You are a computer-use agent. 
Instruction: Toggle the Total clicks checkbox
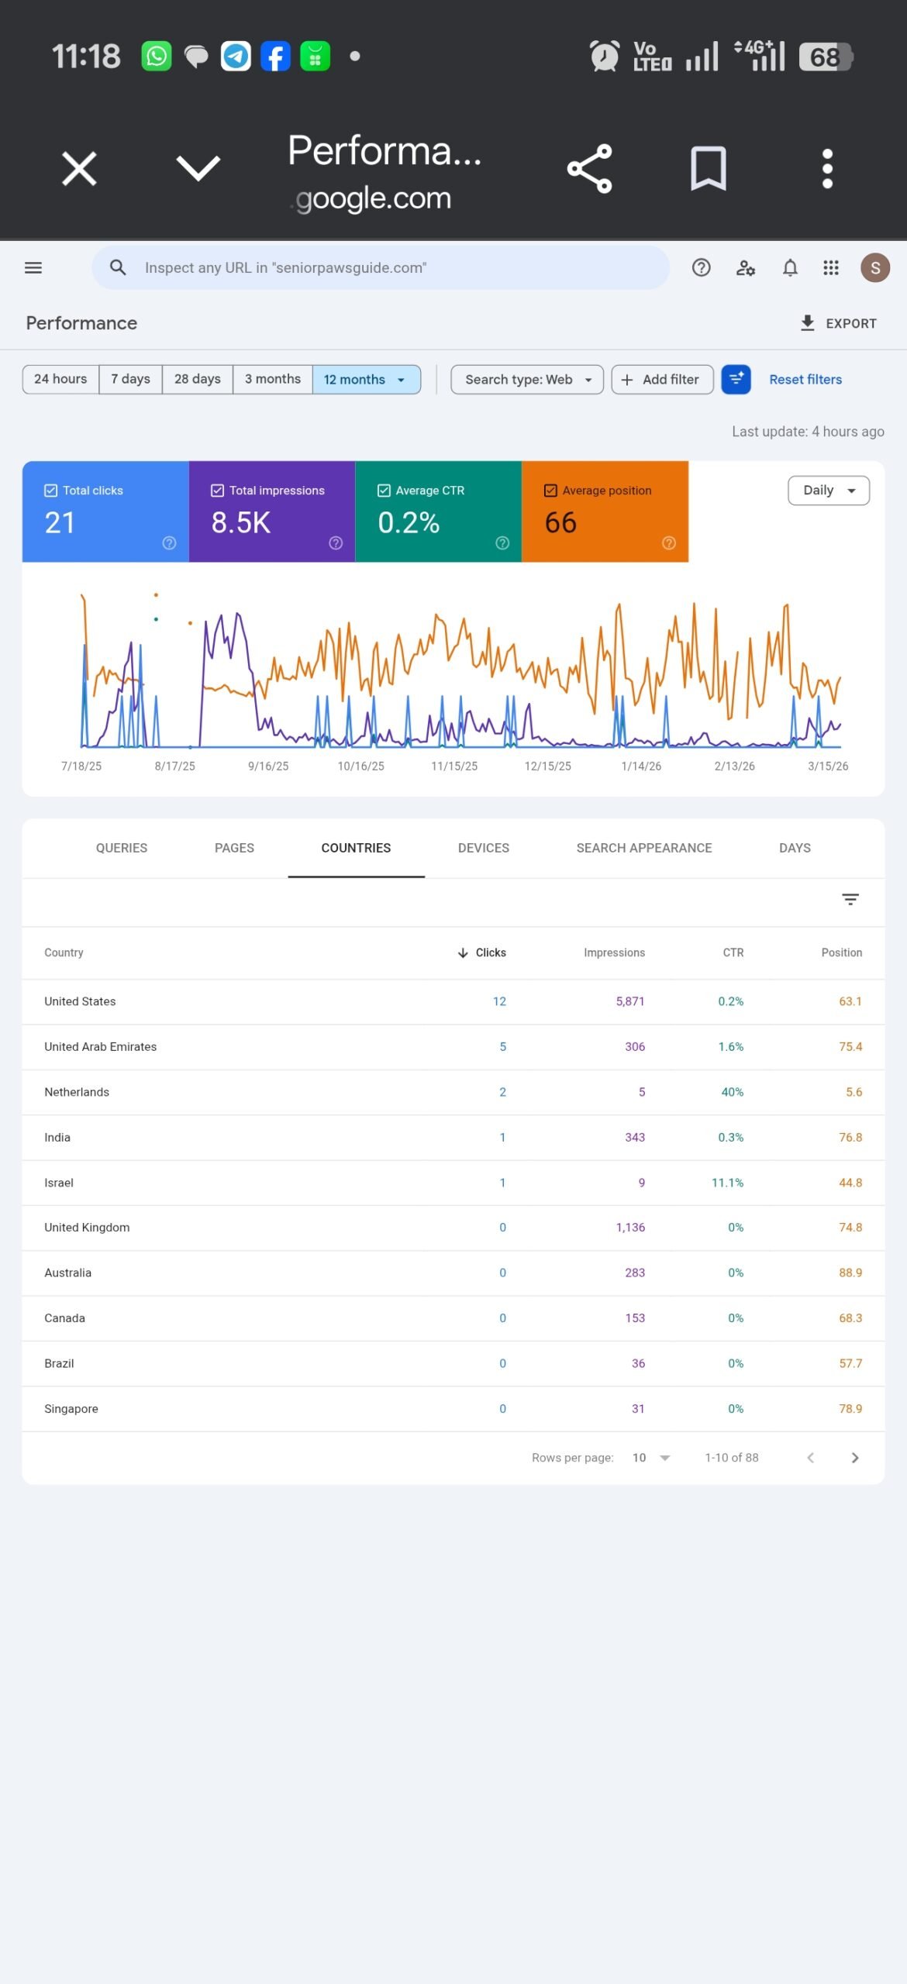point(51,491)
